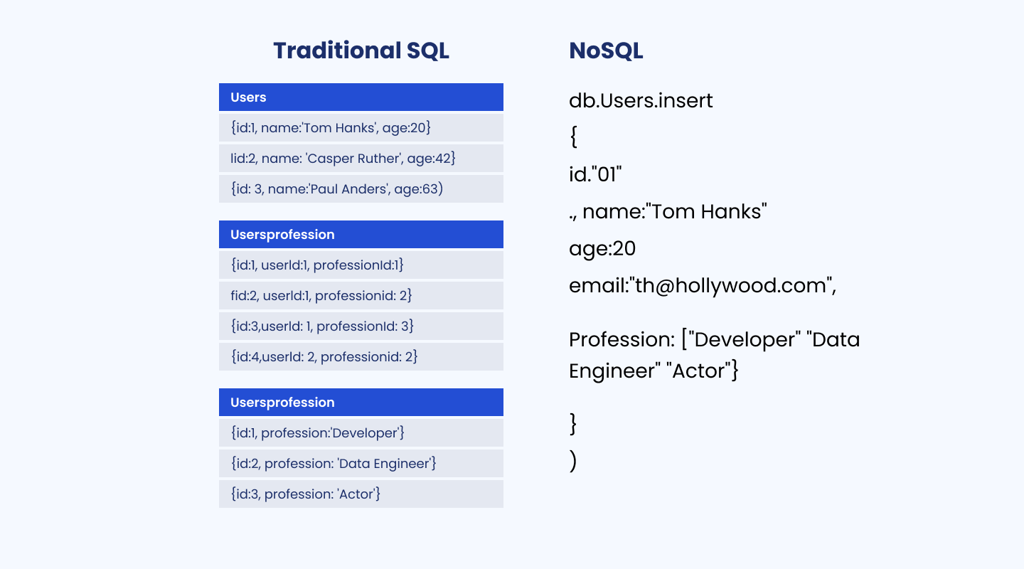
Task: Click the 'Traditional SQL' heading
Action: coord(361,50)
